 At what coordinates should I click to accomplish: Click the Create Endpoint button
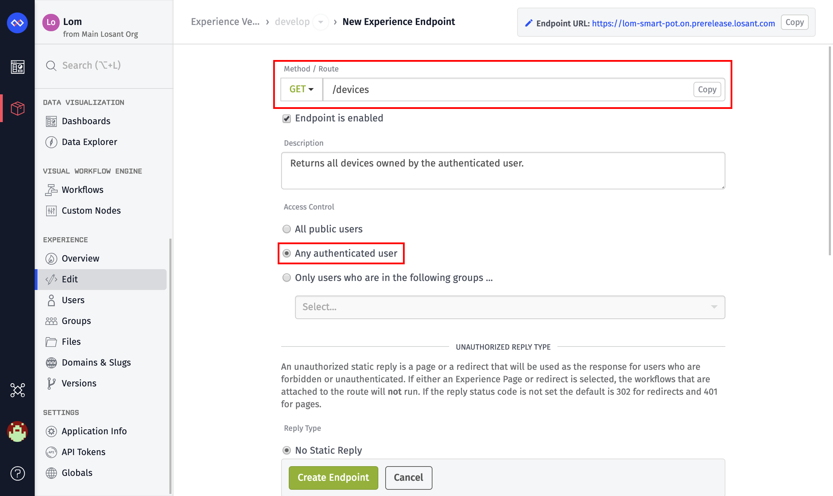coord(333,478)
